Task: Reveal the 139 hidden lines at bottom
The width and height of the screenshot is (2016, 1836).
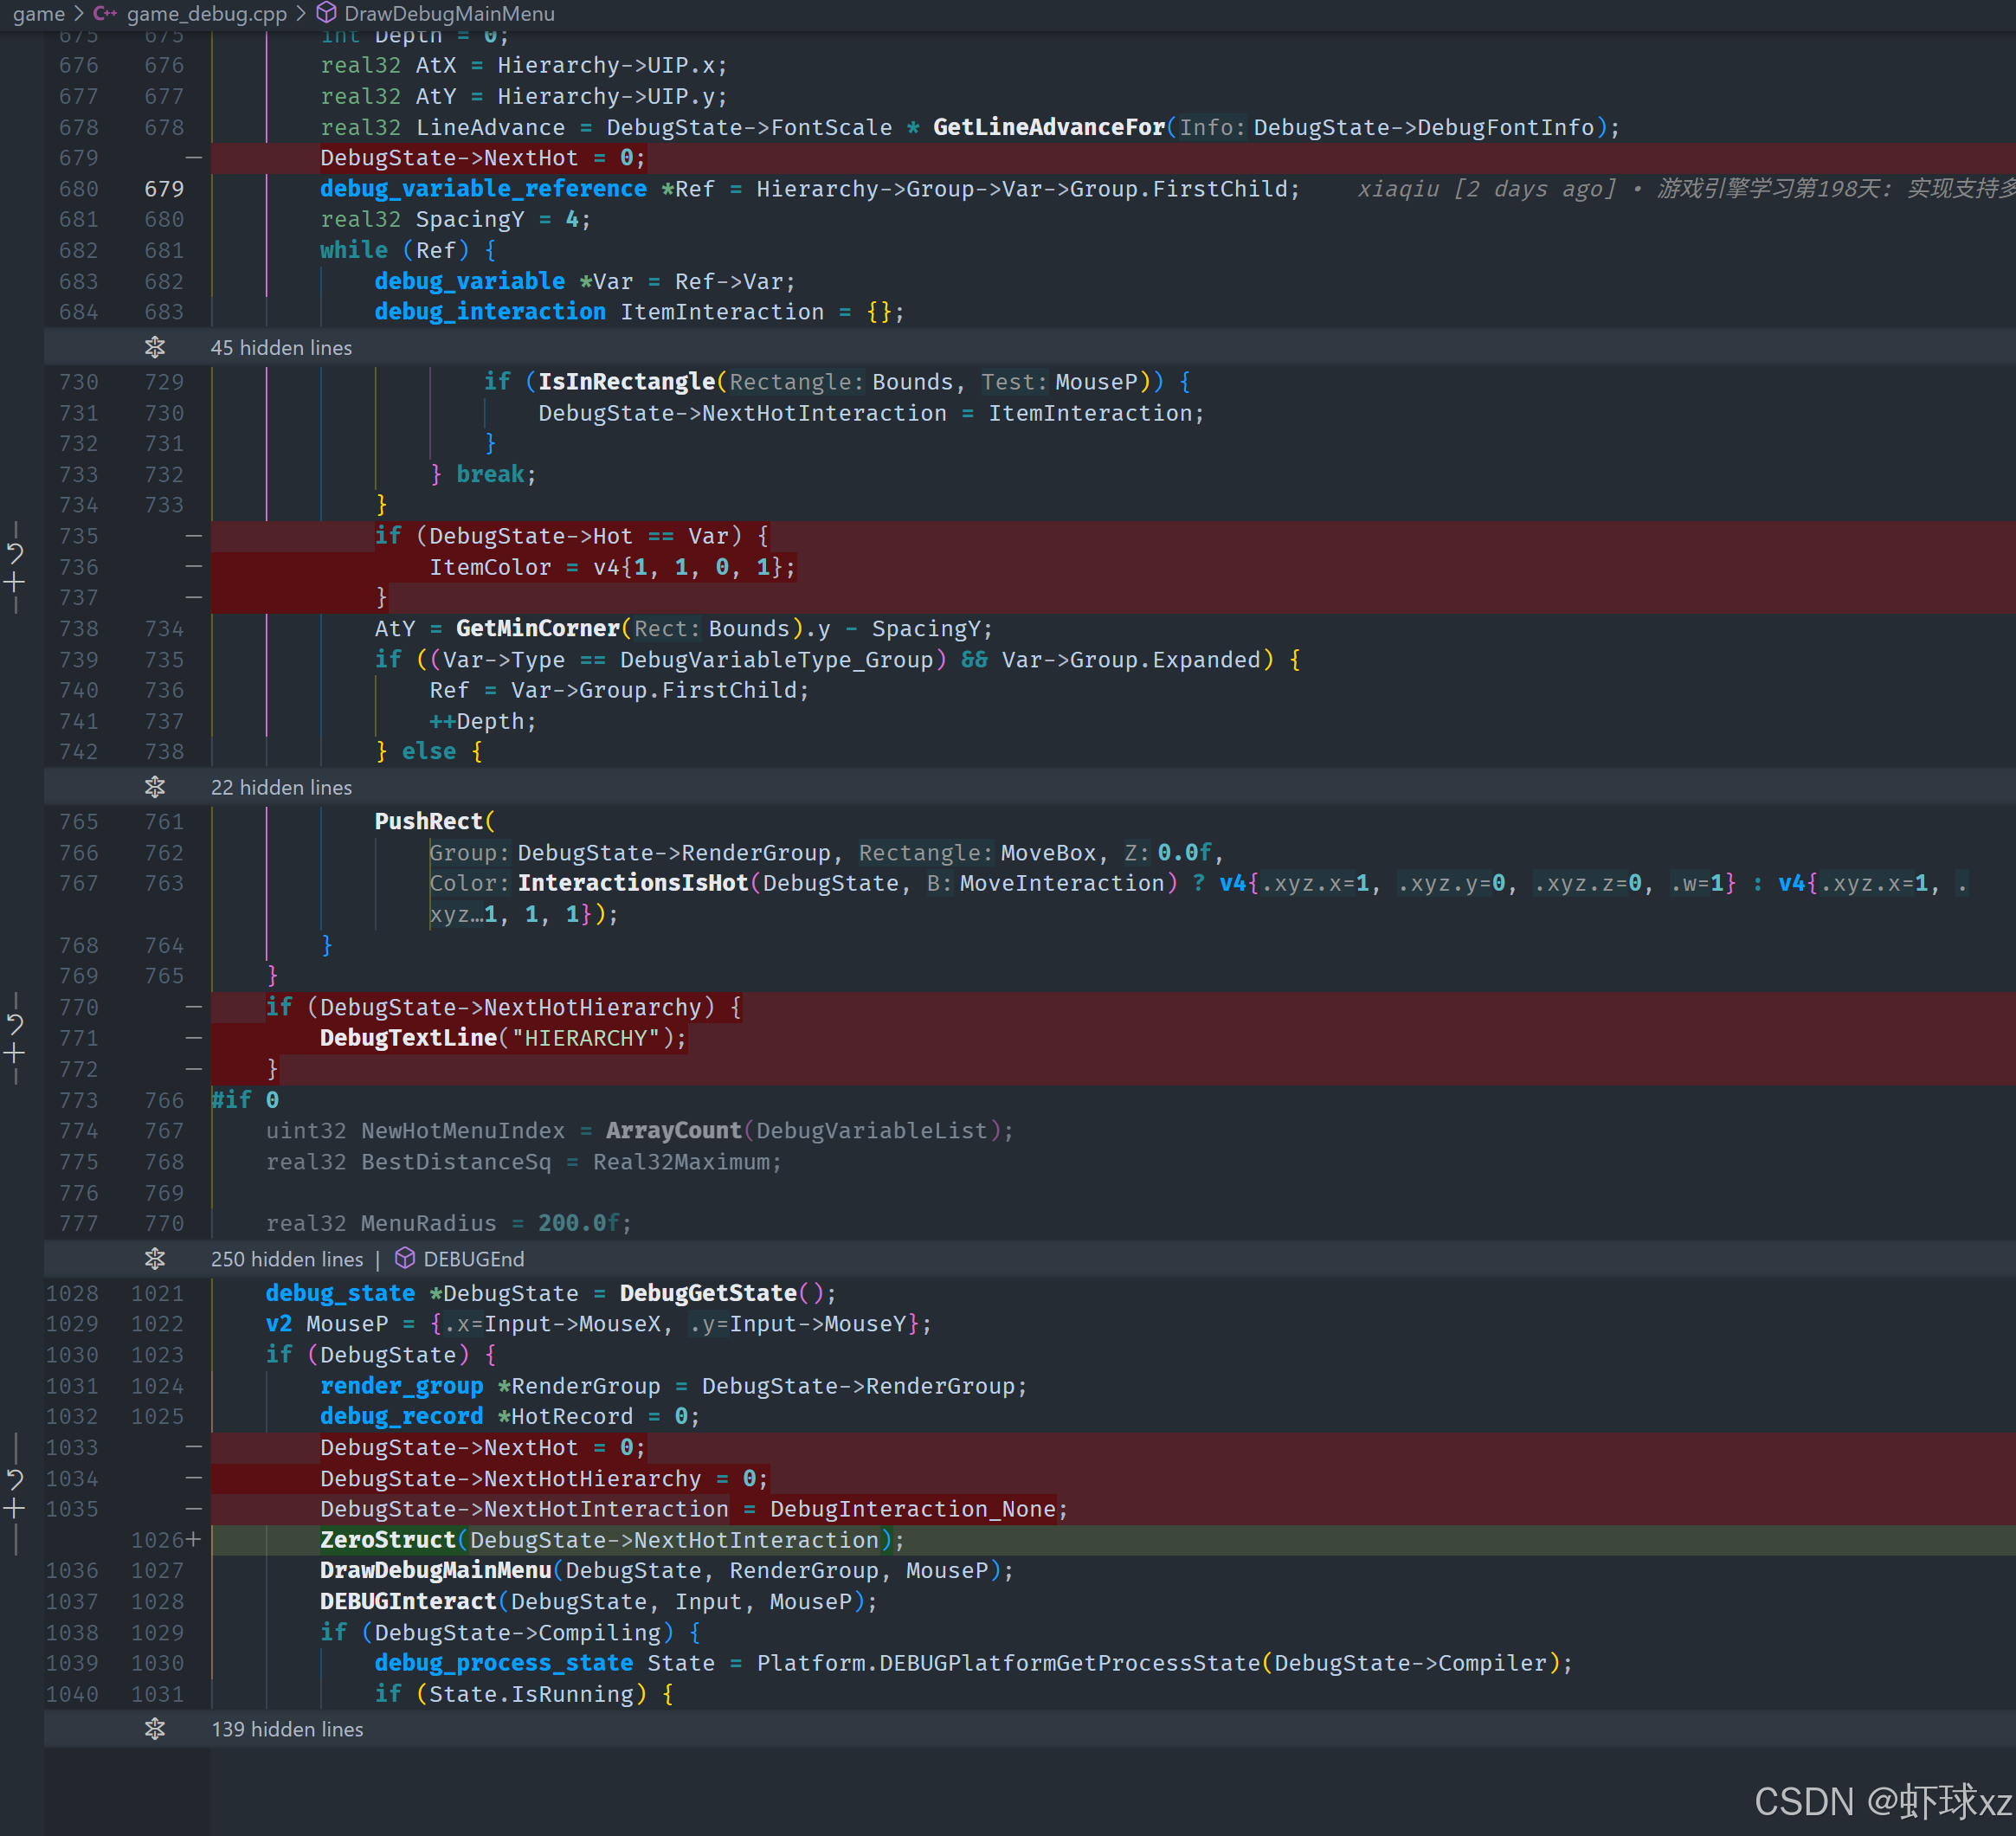Action: [155, 1728]
